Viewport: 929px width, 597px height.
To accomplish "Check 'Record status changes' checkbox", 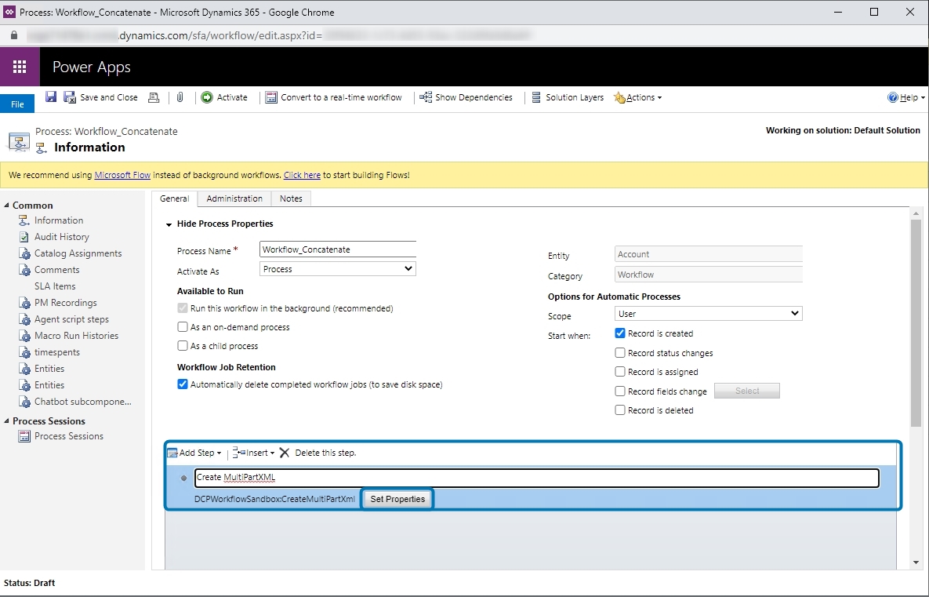I will pyautogui.click(x=620, y=353).
